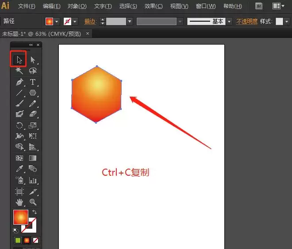Select the Pen tool
Image resolution: width=292 pixels, height=249 pixels.
[19, 82]
